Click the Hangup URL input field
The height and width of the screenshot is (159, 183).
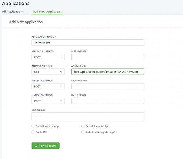pyautogui.click(x=108, y=101)
